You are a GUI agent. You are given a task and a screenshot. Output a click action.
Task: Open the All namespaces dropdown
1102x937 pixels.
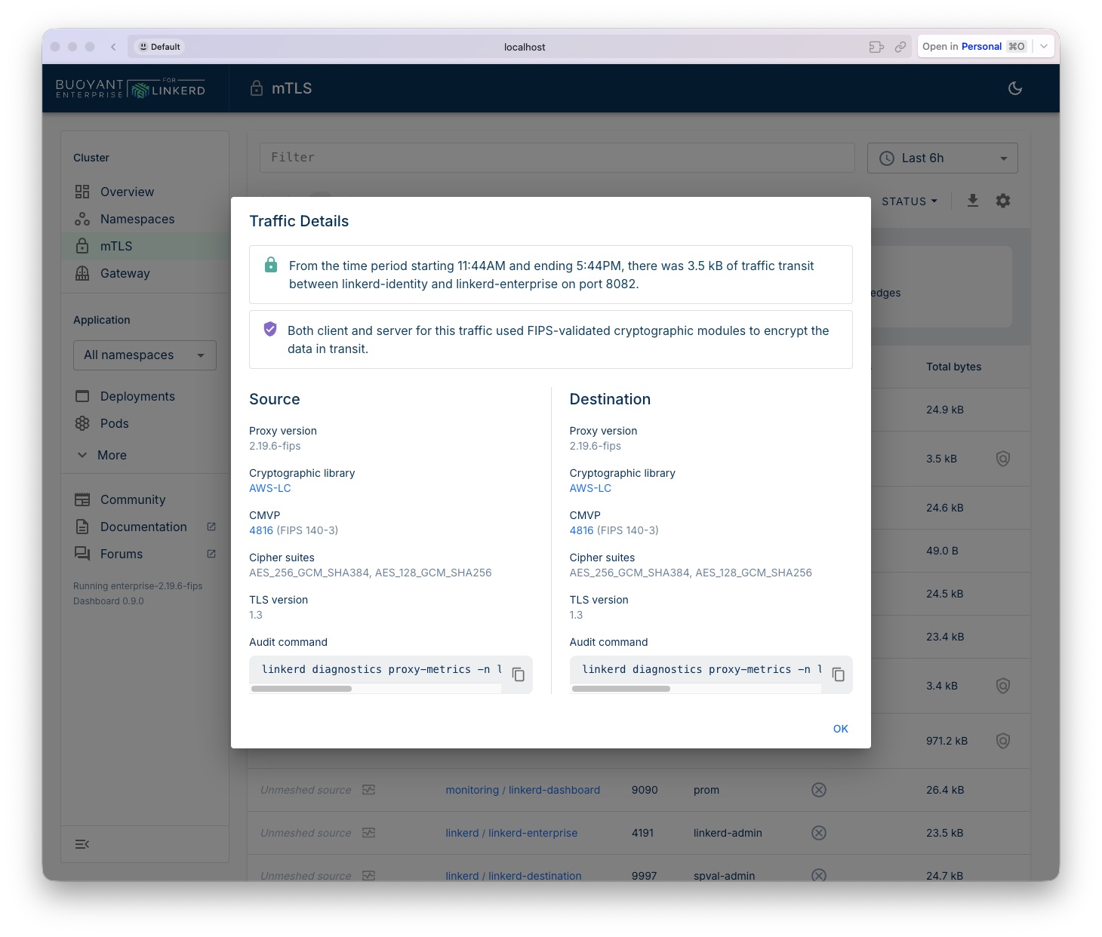[144, 355]
